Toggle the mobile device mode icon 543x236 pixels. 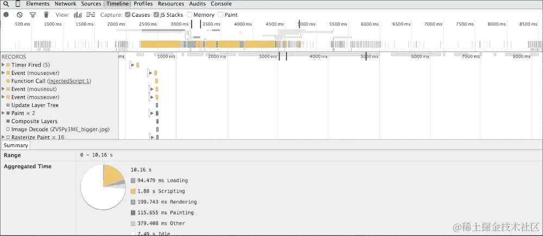(x=18, y=4)
